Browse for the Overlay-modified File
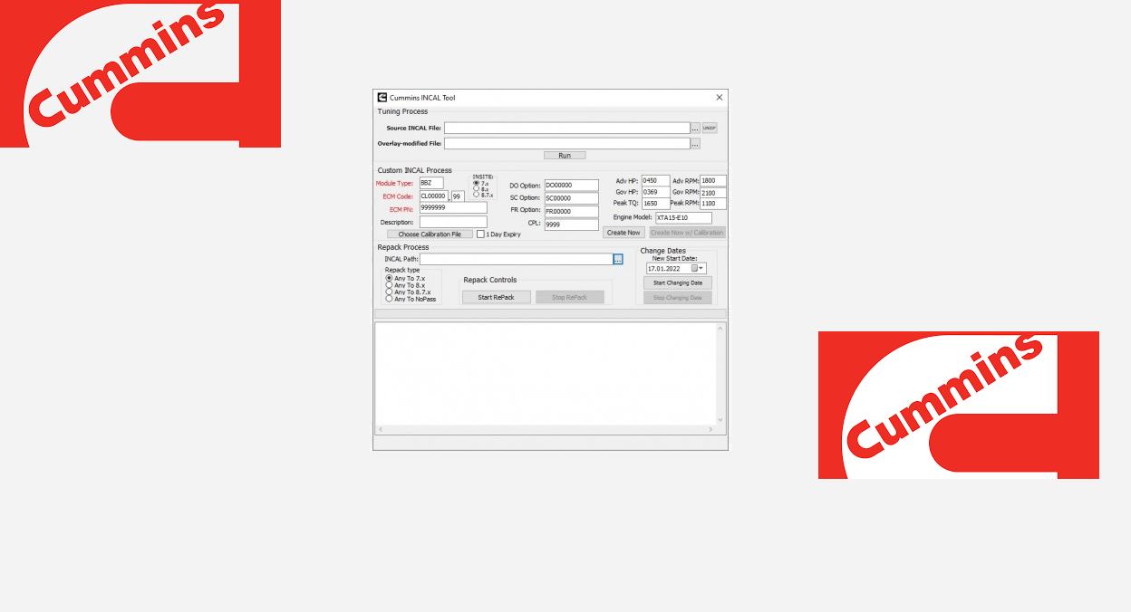 coord(695,143)
